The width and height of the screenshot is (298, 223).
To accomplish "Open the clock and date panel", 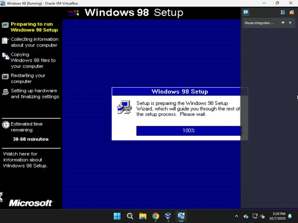I will tap(277, 216).
